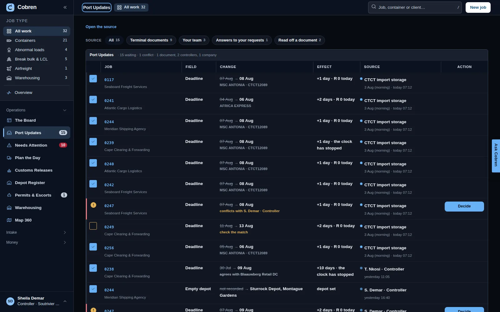Viewport: 500px width, 312px height.
Task: Click The Board icon
Action: 9,120
